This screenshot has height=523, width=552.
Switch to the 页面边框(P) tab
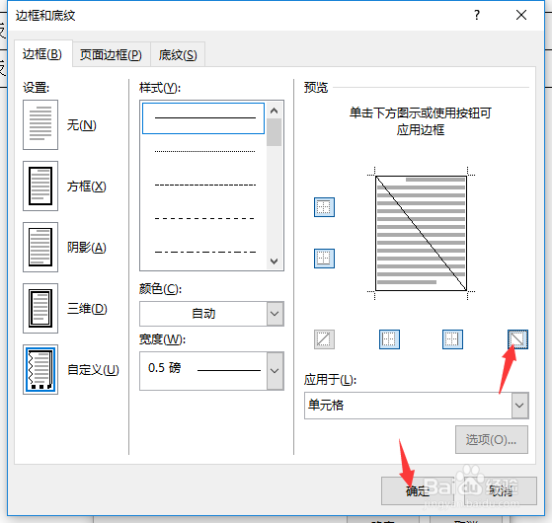(112, 54)
